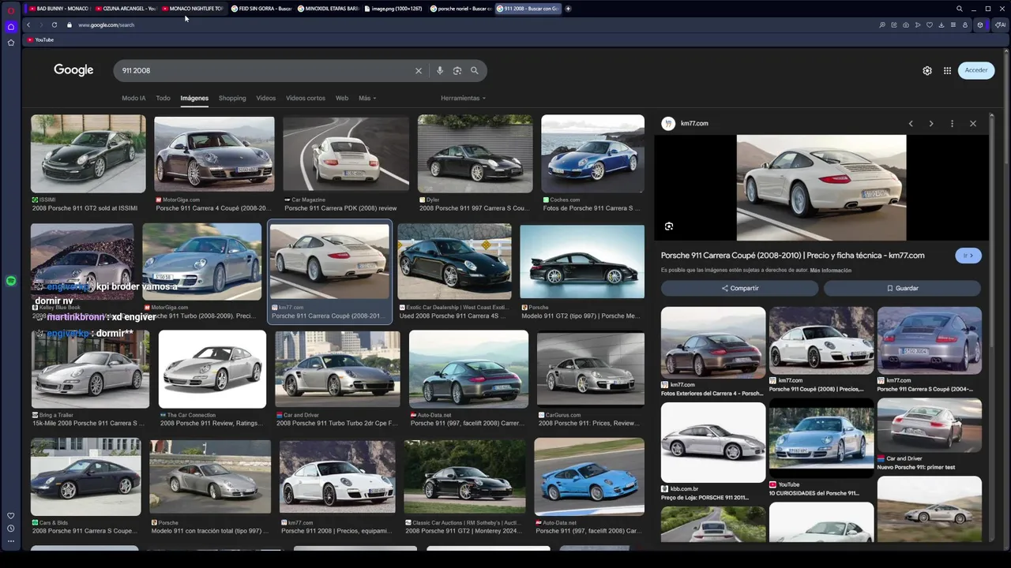This screenshot has height=568, width=1011.
Task: Open the Google apps grid
Action: (947, 70)
